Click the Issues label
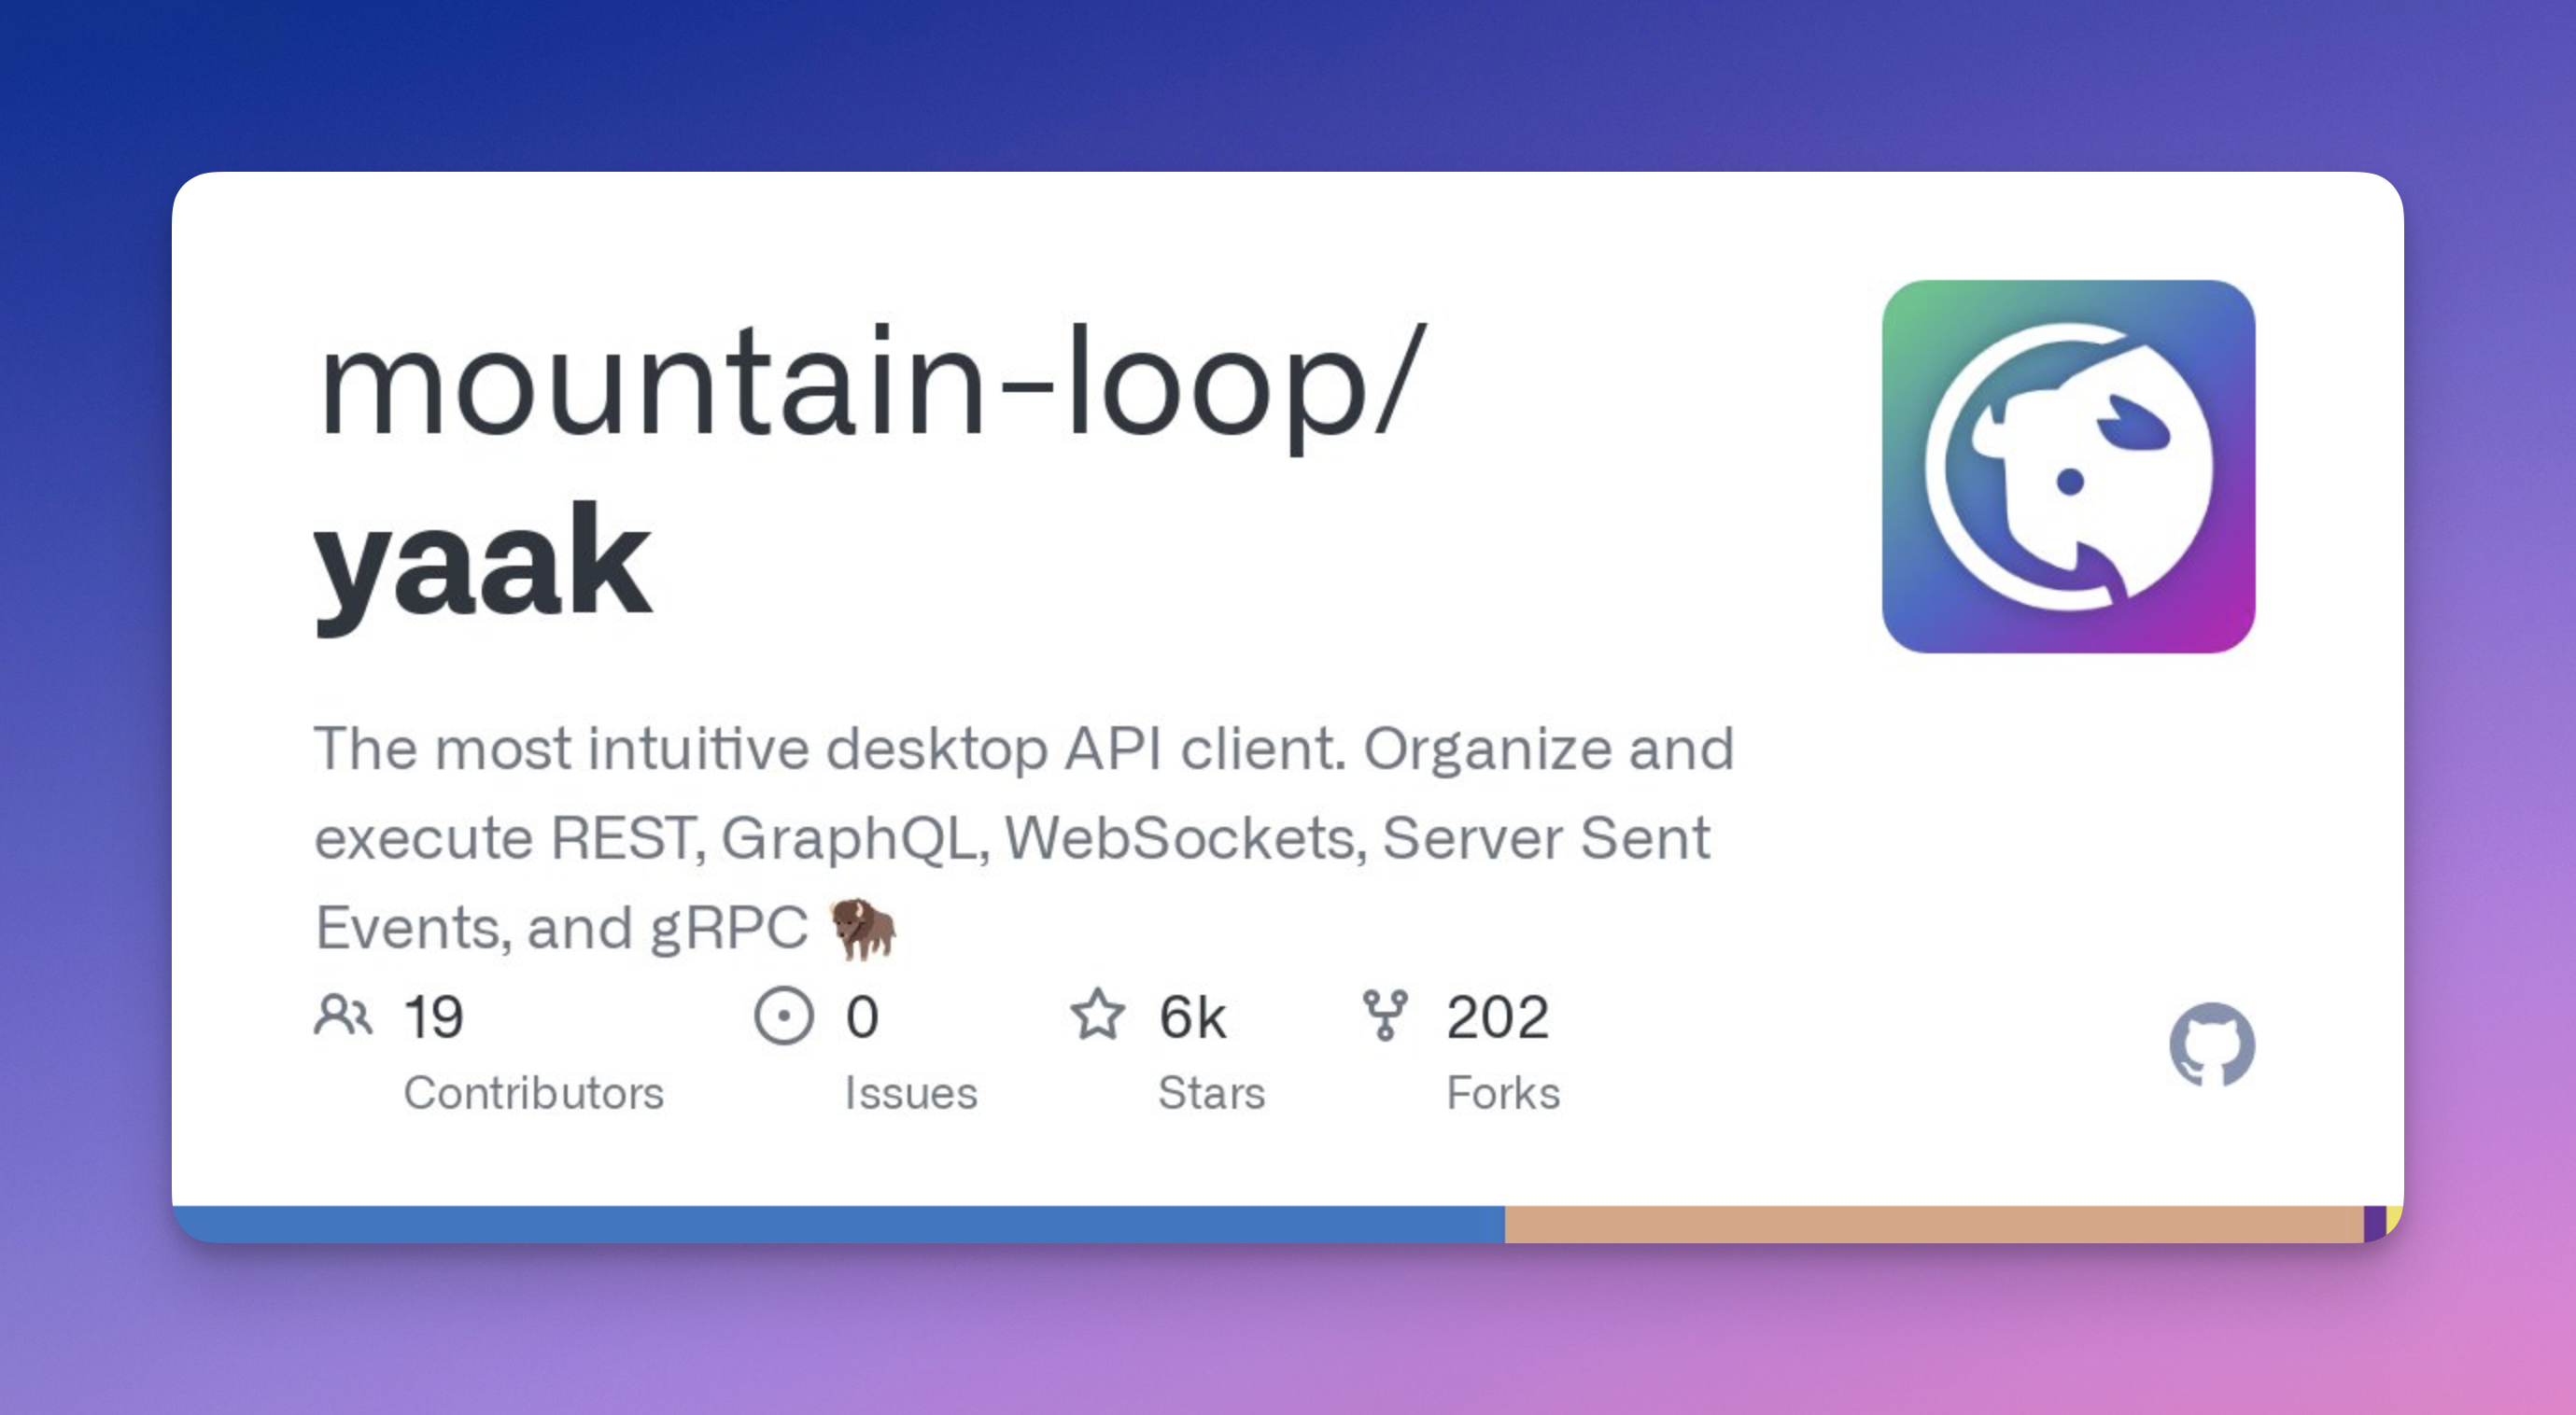This screenshot has width=2576, height=1415. (910, 1093)
